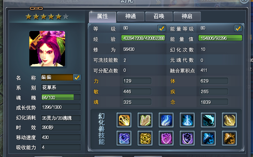Switch to the 神通 tab
The width and height of the screenshot is (253, 157).
(131, 16)
